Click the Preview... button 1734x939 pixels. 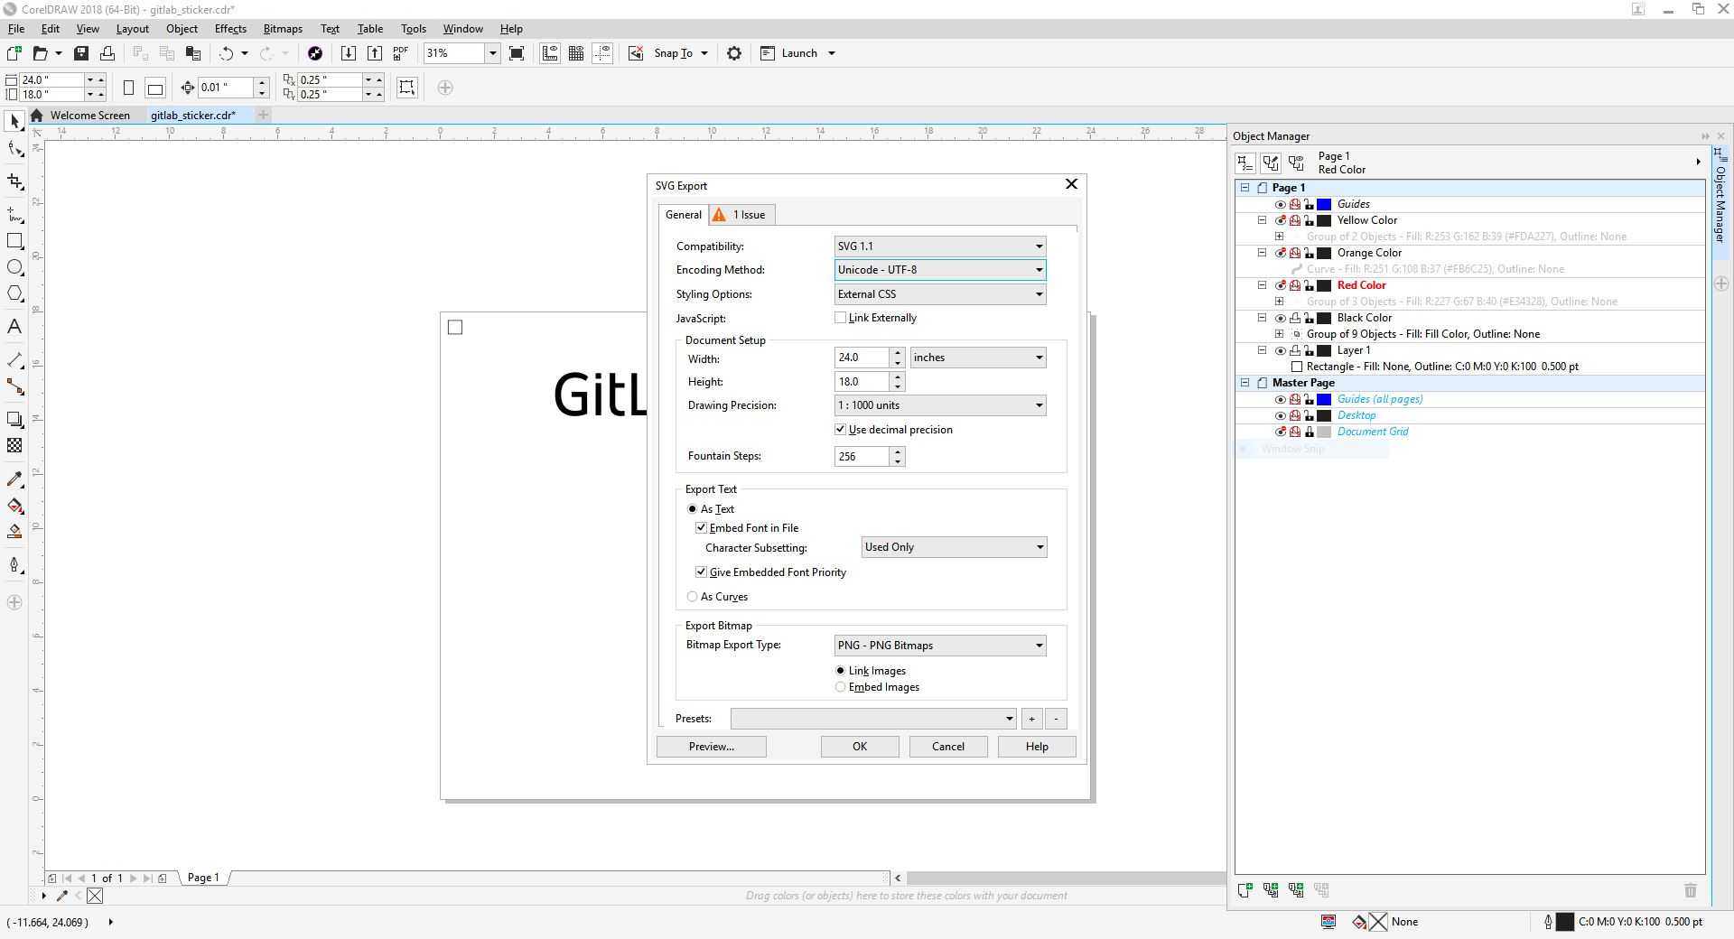[712, 747]
